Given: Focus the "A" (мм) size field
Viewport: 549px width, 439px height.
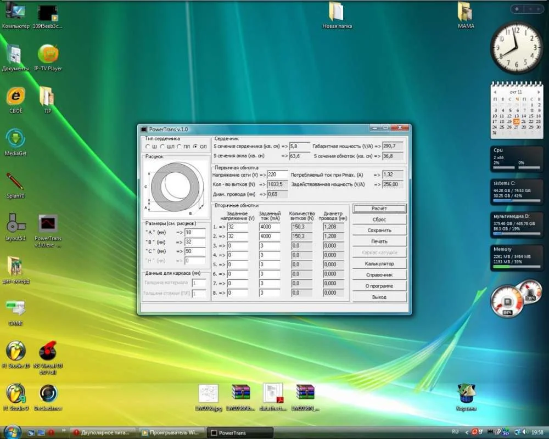Looking at the screenshot, I should tap(195, 233).
